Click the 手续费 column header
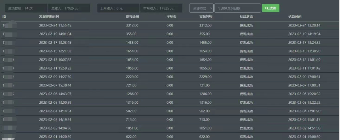 tap(171, 17)
